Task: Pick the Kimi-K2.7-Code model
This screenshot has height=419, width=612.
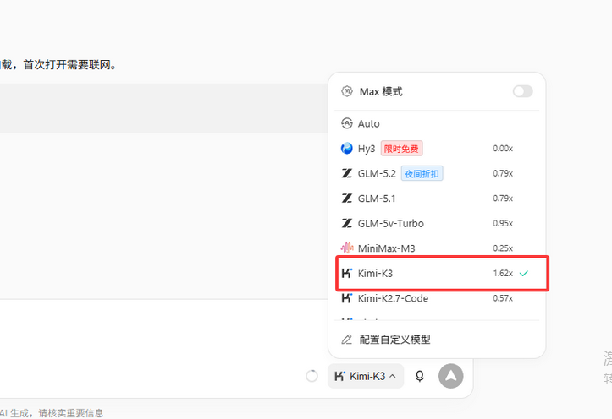Action: pyautogui.click(x=437, y=298)
